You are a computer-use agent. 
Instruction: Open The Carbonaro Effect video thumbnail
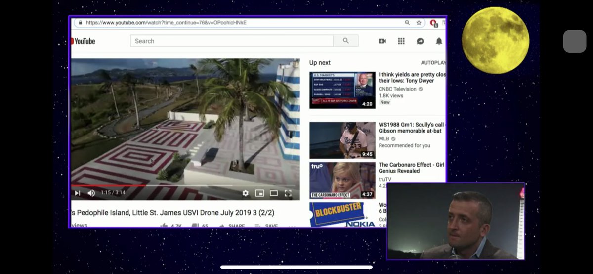point(342,181)
